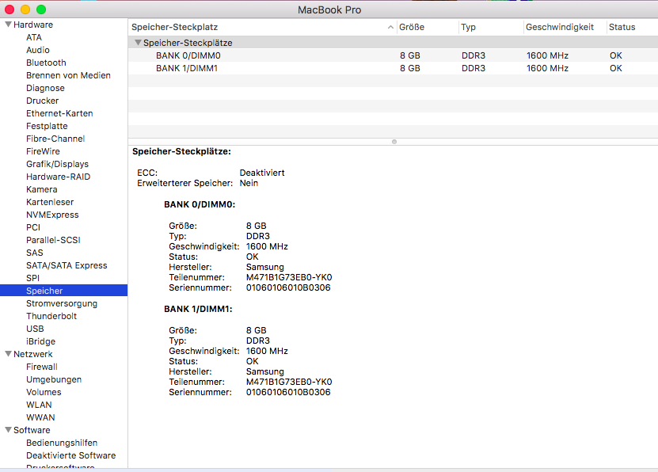Select Festplatte in the hardware list
Image resolution: width=658 pixels, height=472 pixels.
pyautogui.click(x=47, y=126)
